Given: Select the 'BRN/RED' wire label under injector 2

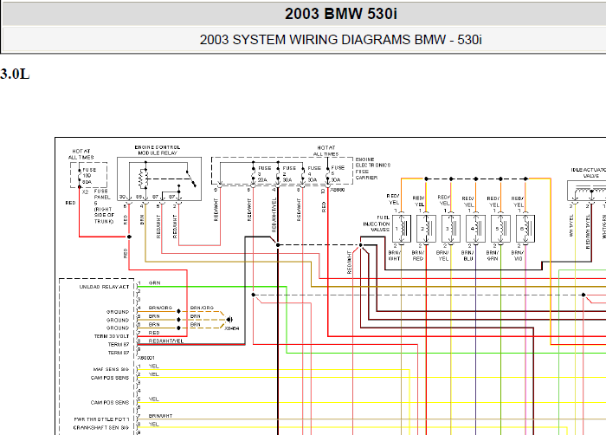Looking at the screenshot, I should [418, 256].
